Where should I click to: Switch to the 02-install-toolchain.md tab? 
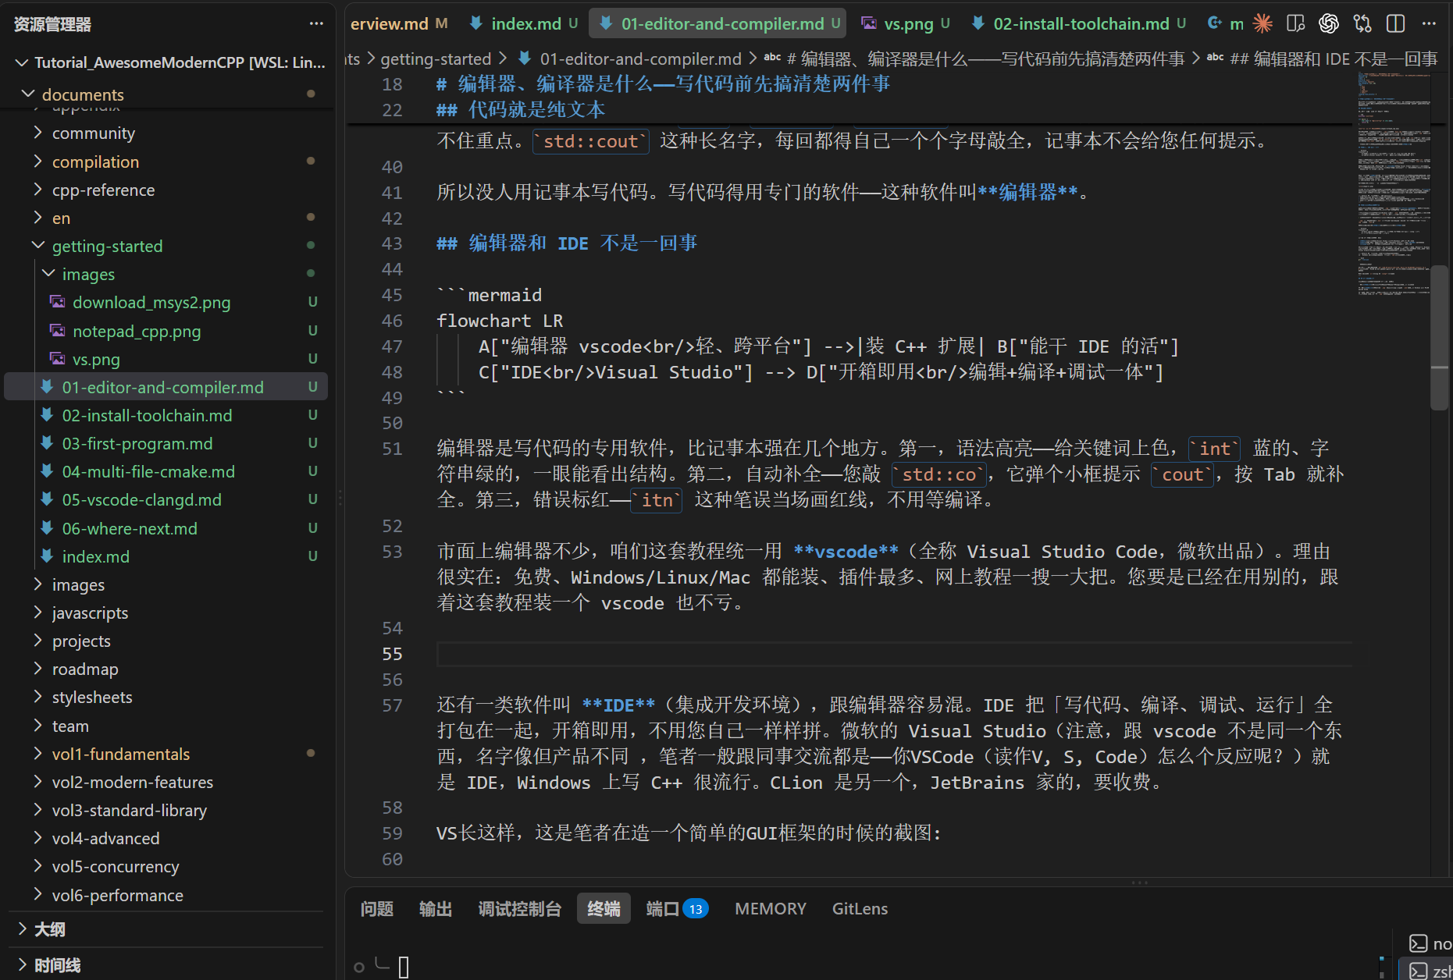pyautogui.click(x=1081, y=23)
